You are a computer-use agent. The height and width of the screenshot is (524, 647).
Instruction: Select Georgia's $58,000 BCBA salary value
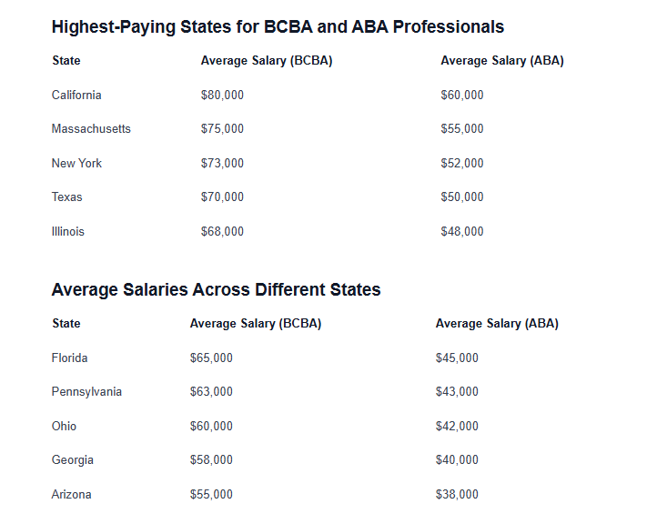coord(211,460)
